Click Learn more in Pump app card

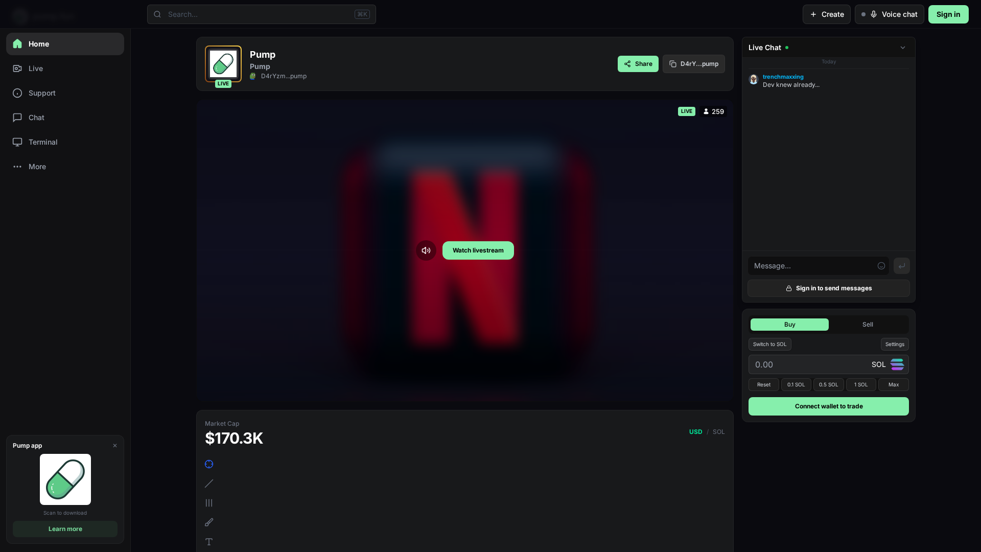coord(65,529)
